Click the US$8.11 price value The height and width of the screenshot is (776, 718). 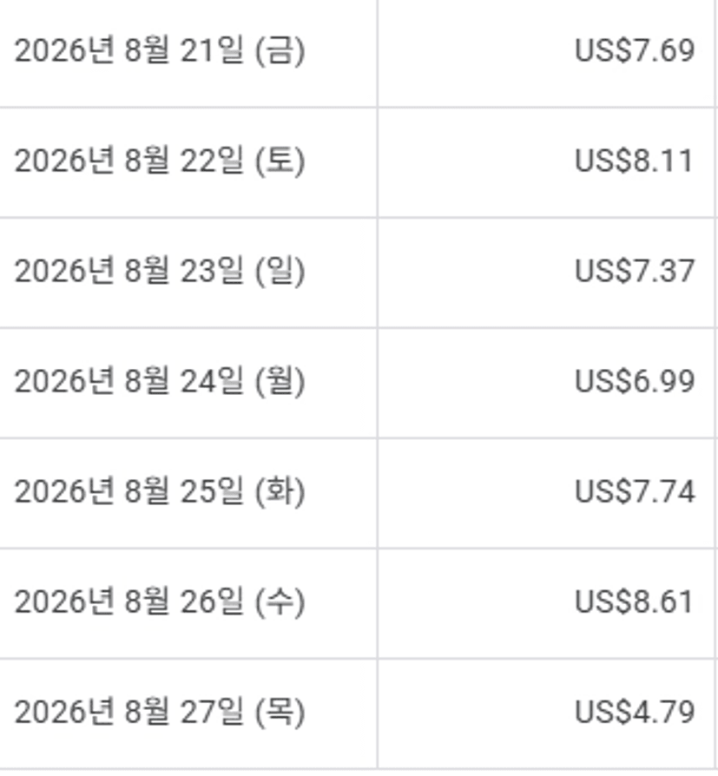click(634, 161)
